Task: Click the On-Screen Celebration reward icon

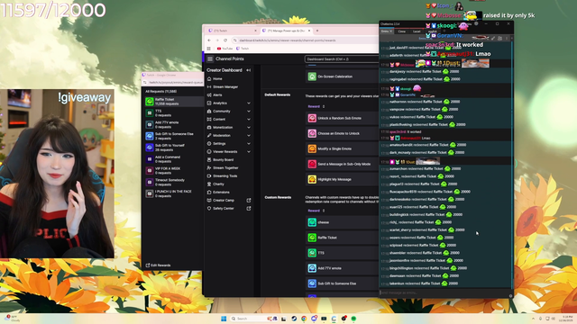Action: [312, 76]
